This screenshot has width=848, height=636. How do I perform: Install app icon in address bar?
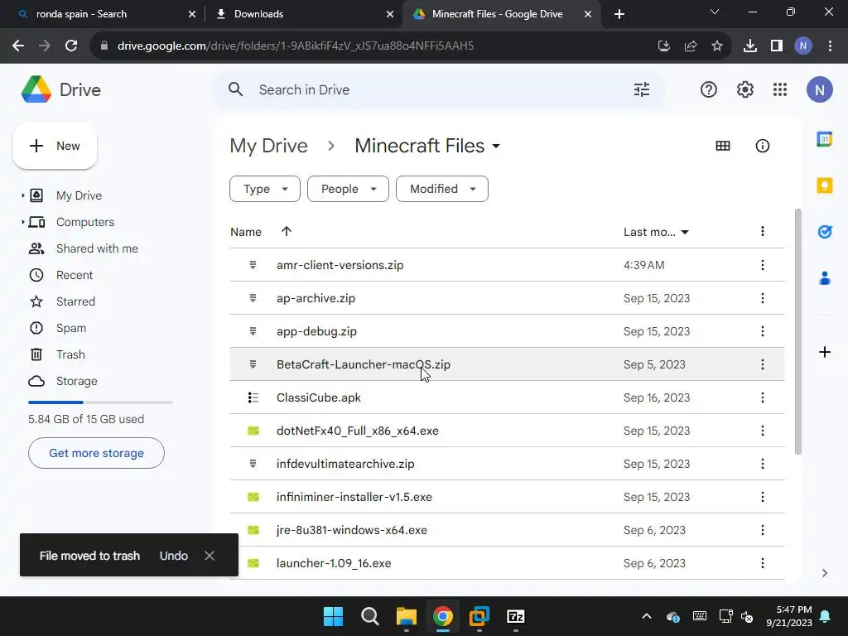click(664, 46)
